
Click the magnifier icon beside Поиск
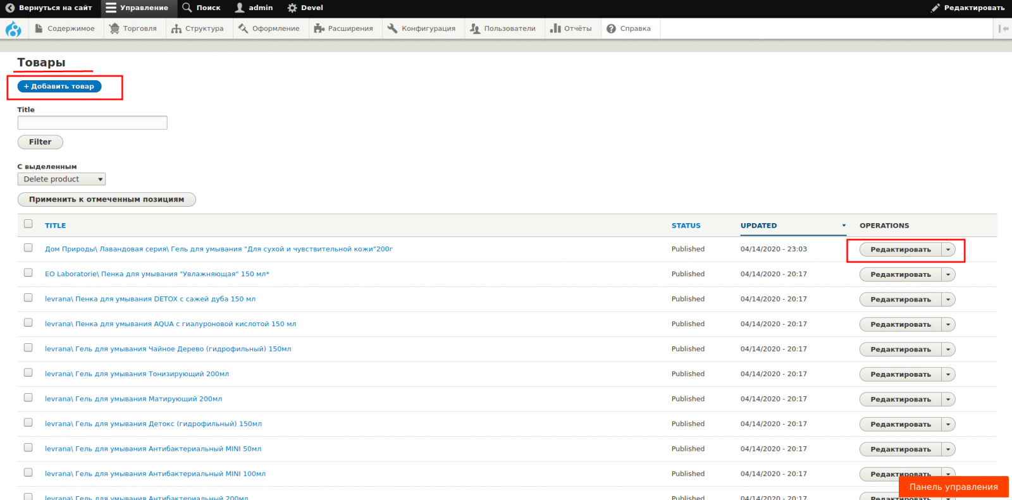[187, 8]
